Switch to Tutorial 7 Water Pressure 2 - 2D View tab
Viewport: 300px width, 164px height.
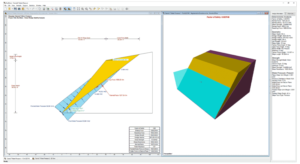pyautogui.click(x=45, y=158)
